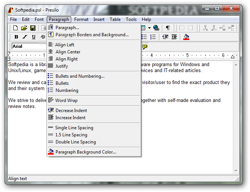Open the Edit menu
Viewport: 250px width, 192px height.
click(x=26, y=19)
